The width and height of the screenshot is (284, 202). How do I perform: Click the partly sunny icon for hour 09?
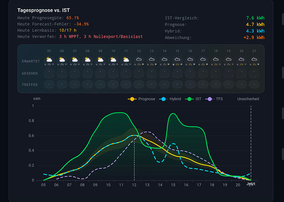click(x=100, y=59)
